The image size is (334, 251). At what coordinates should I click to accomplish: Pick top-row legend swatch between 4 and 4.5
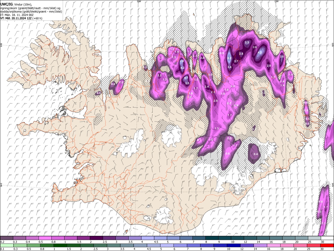click(147, 238)
